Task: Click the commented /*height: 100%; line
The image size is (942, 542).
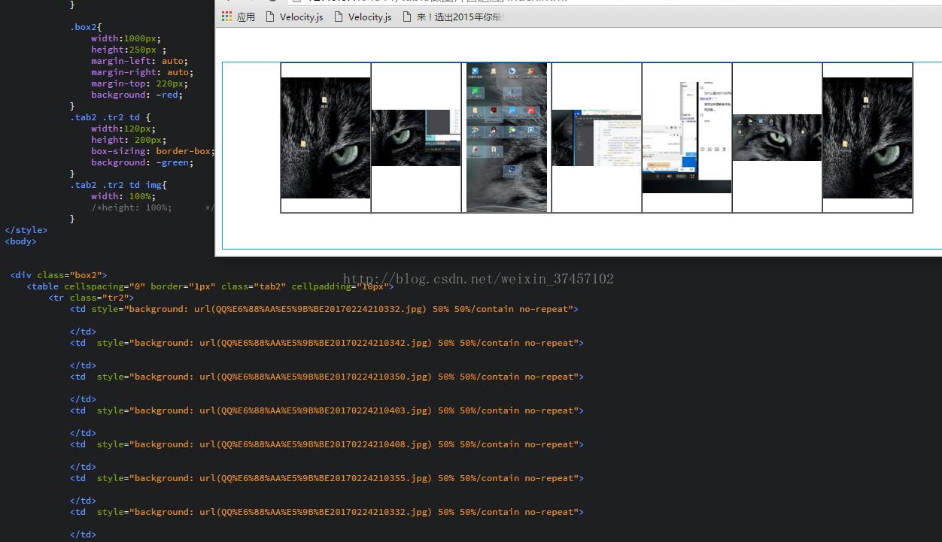Action: (x=153, y=207)
